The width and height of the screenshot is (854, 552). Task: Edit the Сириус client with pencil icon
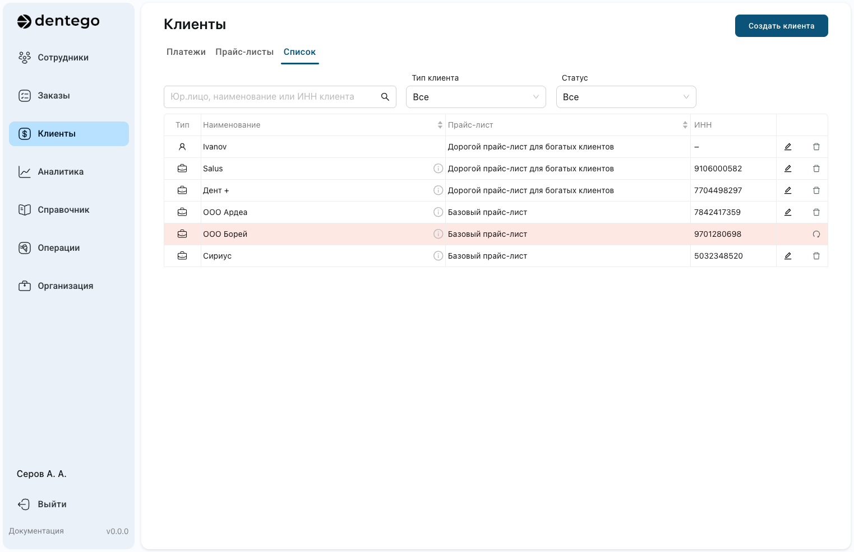click(788, 256)
